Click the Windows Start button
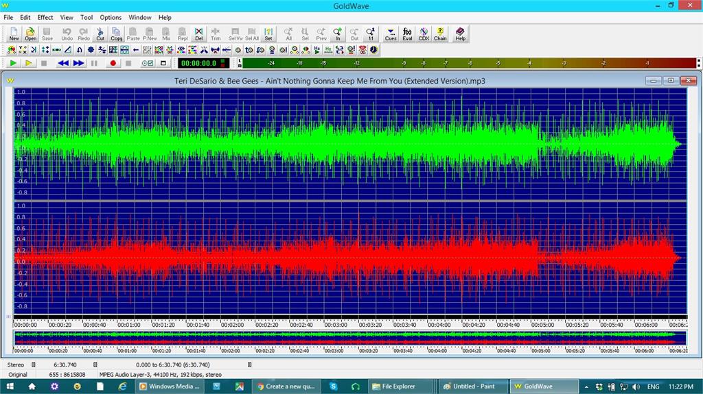703x394 pixels. [10, 386]
